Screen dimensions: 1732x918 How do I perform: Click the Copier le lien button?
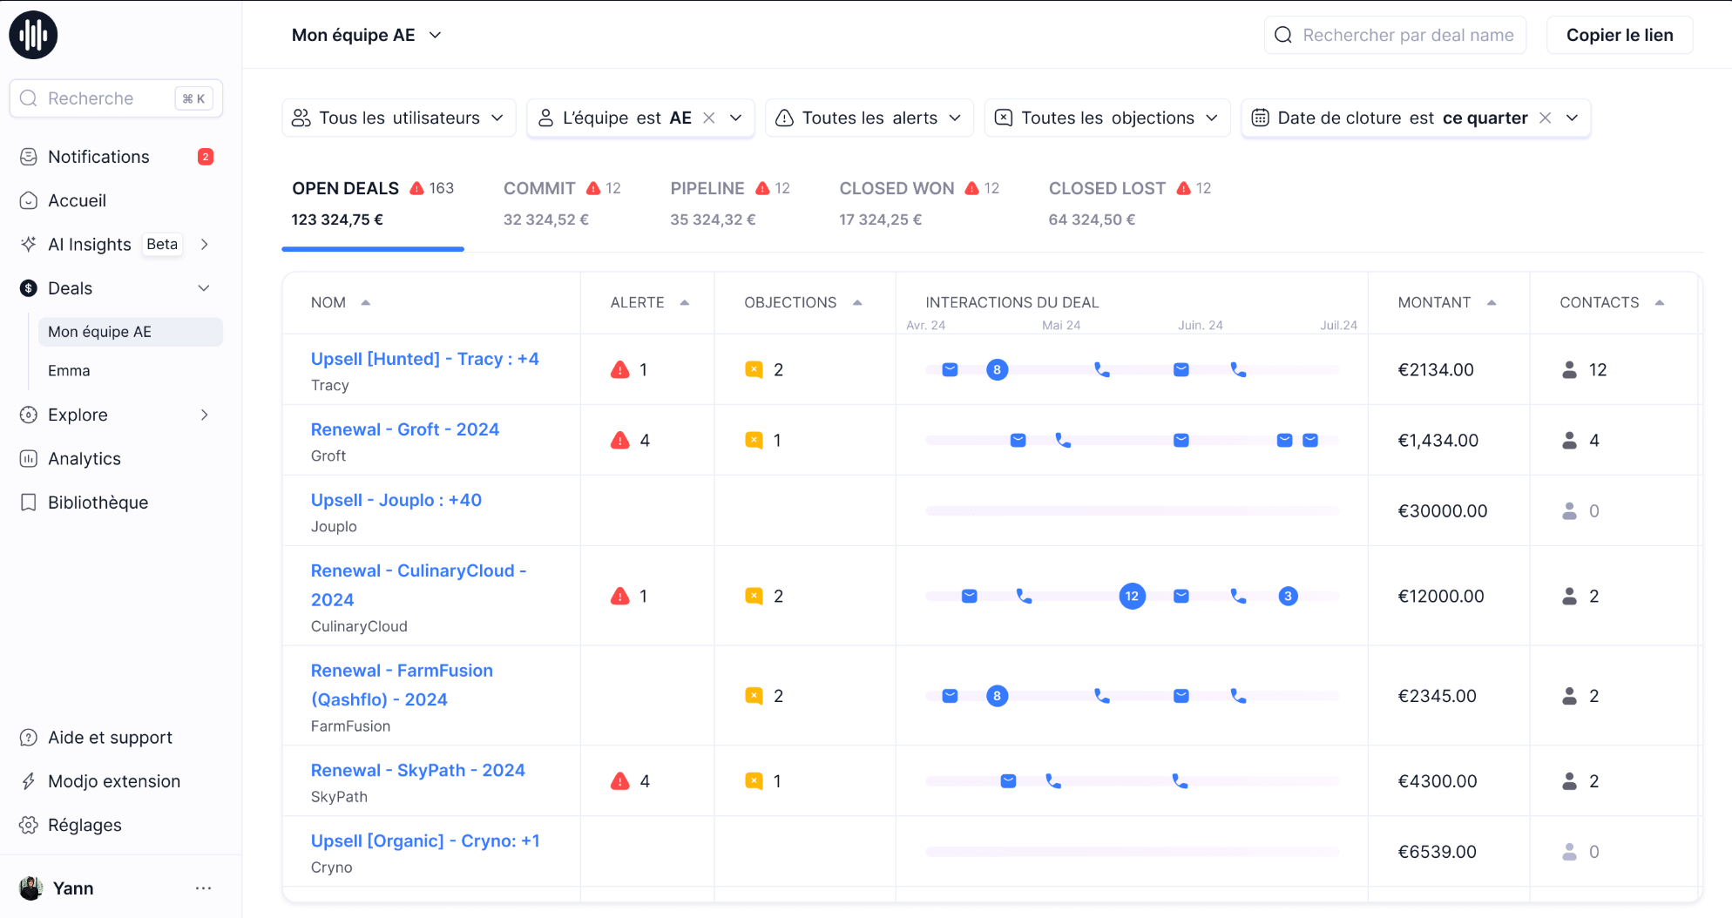tap(1619, 35)
